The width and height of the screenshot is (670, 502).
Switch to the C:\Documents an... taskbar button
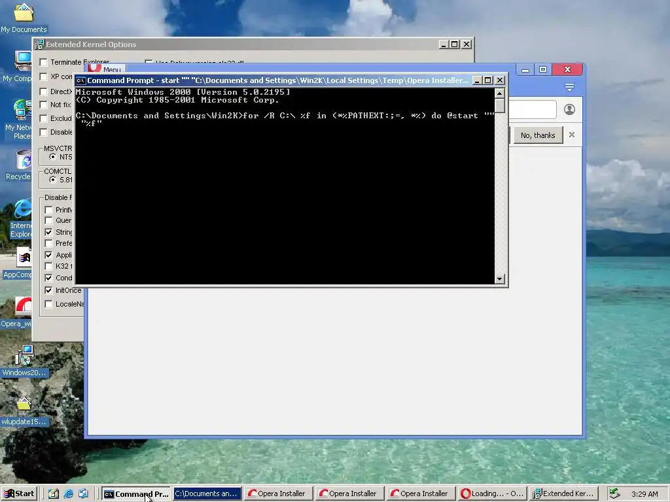pyautogui.click(x=207, y=494)
